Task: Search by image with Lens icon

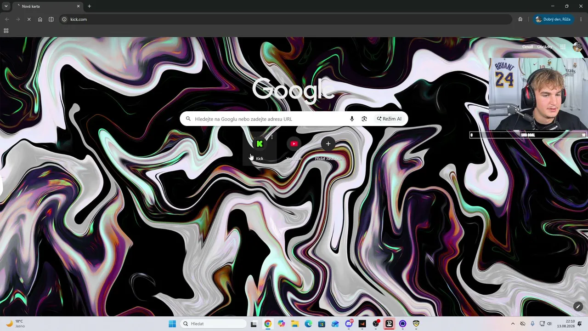Action: pyautogui.click(x=364, y=119)
